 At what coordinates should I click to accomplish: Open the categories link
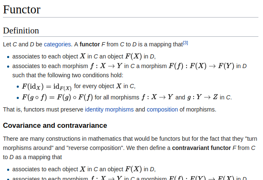click(57, 44)
